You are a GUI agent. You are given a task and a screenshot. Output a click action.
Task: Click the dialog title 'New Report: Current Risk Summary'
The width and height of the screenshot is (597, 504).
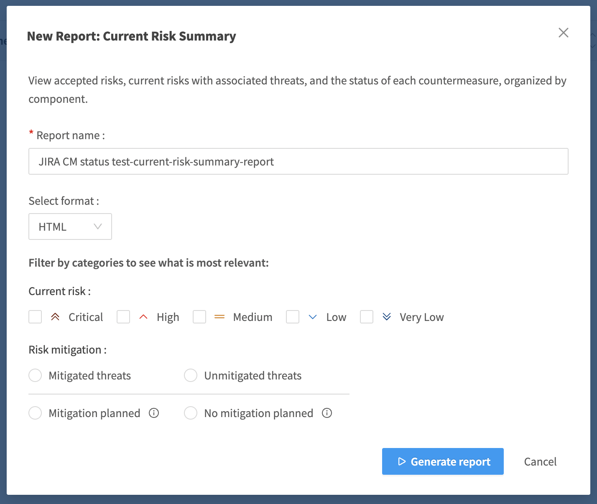(132, 36)
